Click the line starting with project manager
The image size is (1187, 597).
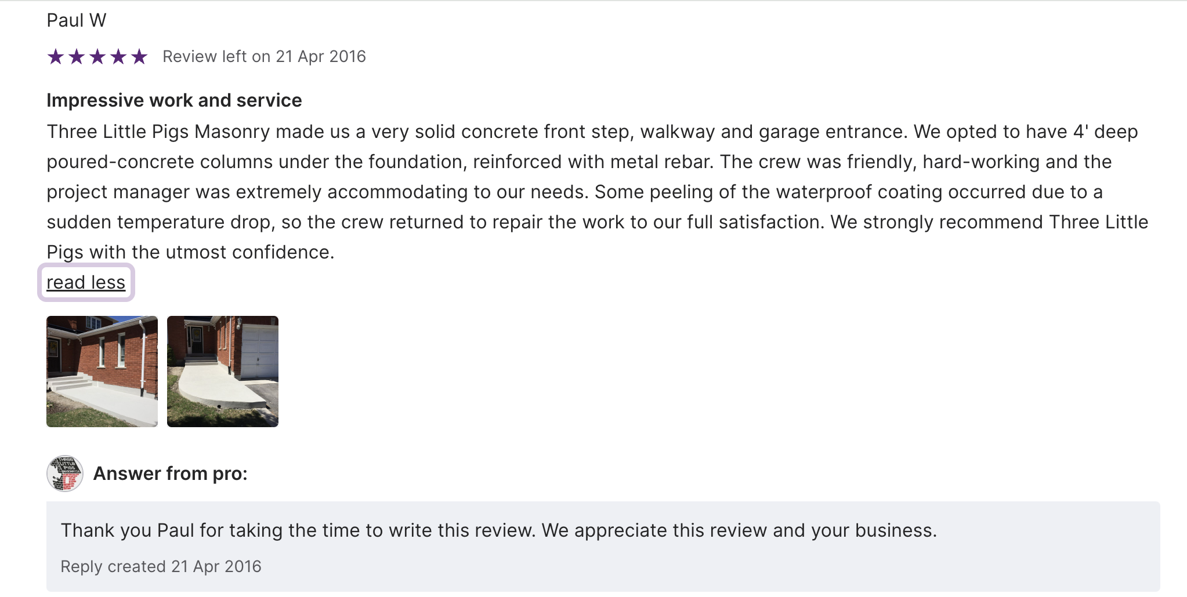coord(574,192)
